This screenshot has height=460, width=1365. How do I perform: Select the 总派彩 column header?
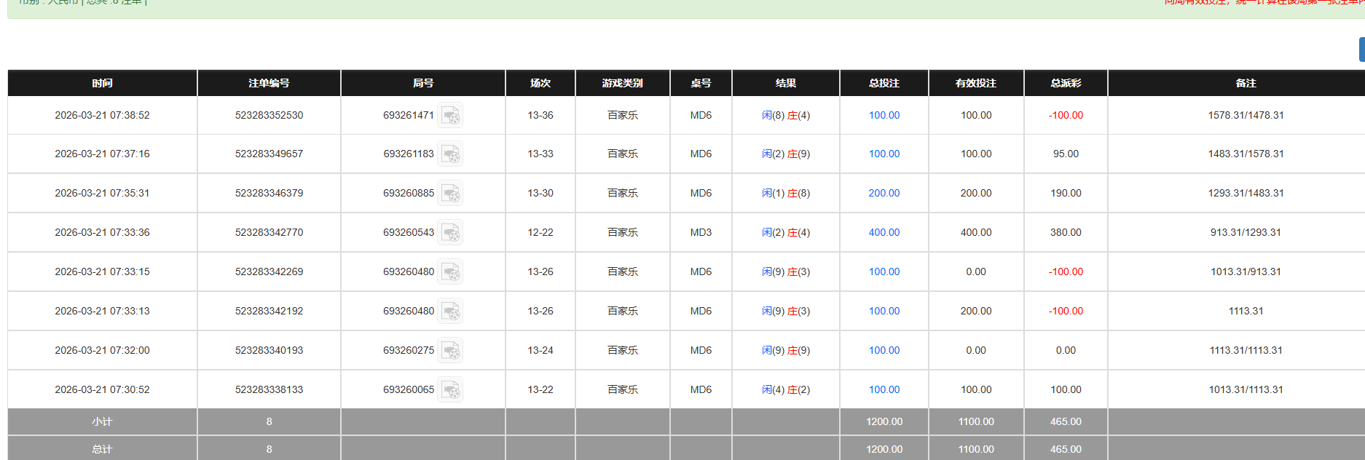point(1065,83)
